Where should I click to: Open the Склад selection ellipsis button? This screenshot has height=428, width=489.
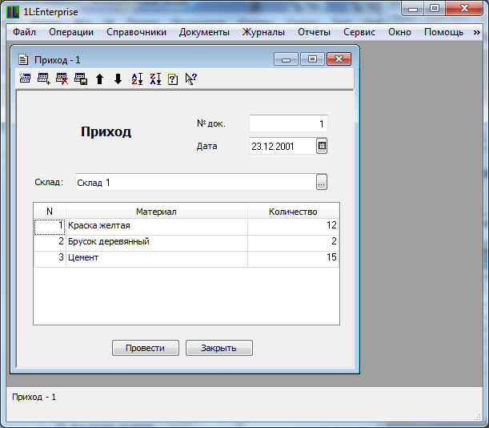(x=322, y=182)
